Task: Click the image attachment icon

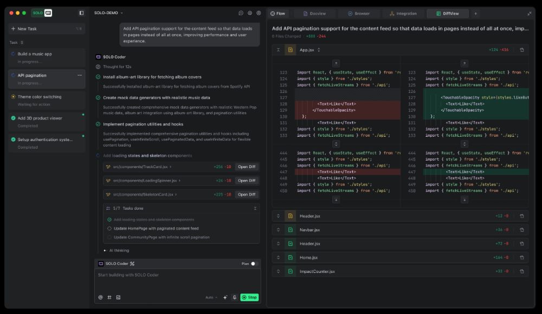Action: point(118,297)
